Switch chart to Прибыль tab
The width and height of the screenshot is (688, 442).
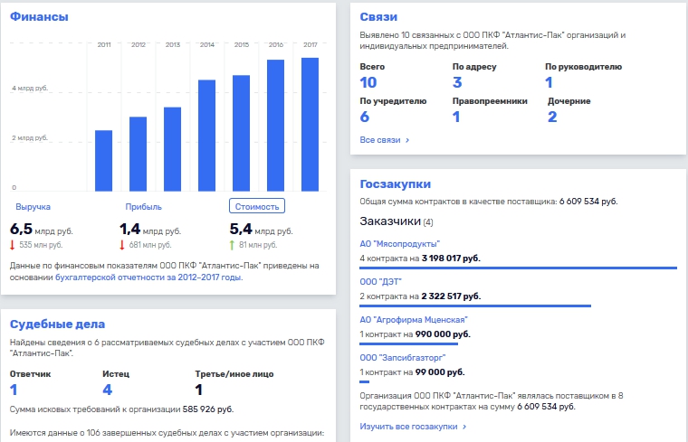(143, 207)
